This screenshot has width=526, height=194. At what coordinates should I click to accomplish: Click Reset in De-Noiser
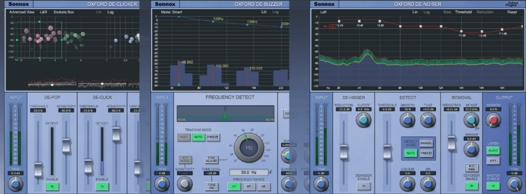512,12
